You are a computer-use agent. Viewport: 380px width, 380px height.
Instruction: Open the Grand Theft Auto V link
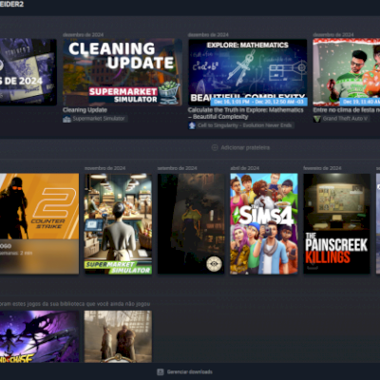point(345,119)
